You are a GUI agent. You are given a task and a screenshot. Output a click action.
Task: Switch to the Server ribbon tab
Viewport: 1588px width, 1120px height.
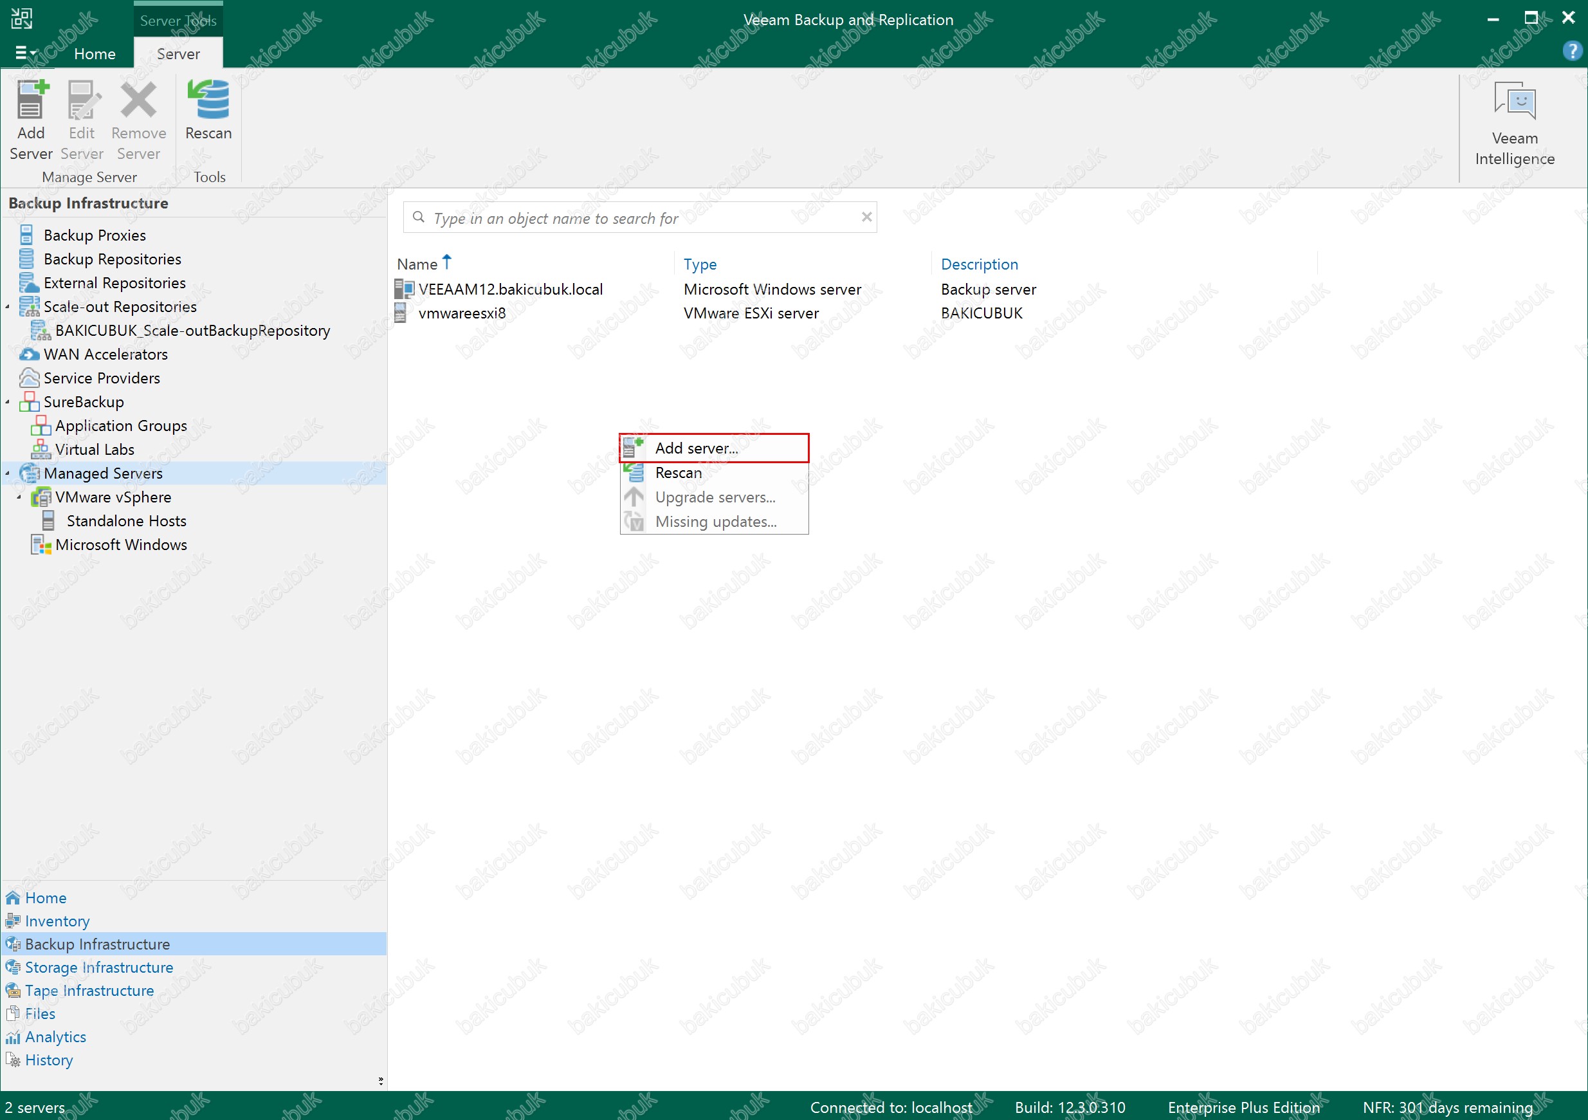coord(178,54)
